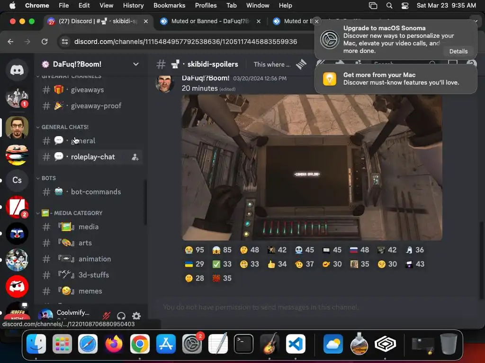The image size is (485, 363).
Task: Open Discord home direct messages icon
Action: pyautogui.click(x=17, y=70)
